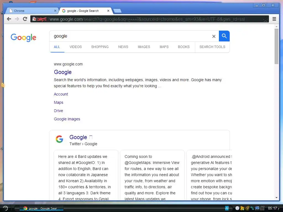Expand SEARCH TOOLS options
Screen dimensions: 283x212
[212, 47]
